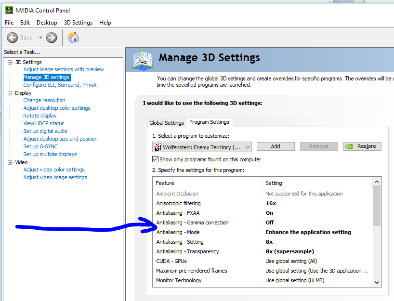The width and height of the screenshot is (394, 301).
Task: Select the Program Settings tab
Action: click(x=210, y=122)
